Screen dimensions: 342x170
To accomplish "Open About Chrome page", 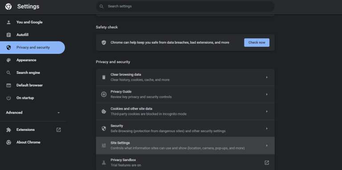I will click(28, 142).
